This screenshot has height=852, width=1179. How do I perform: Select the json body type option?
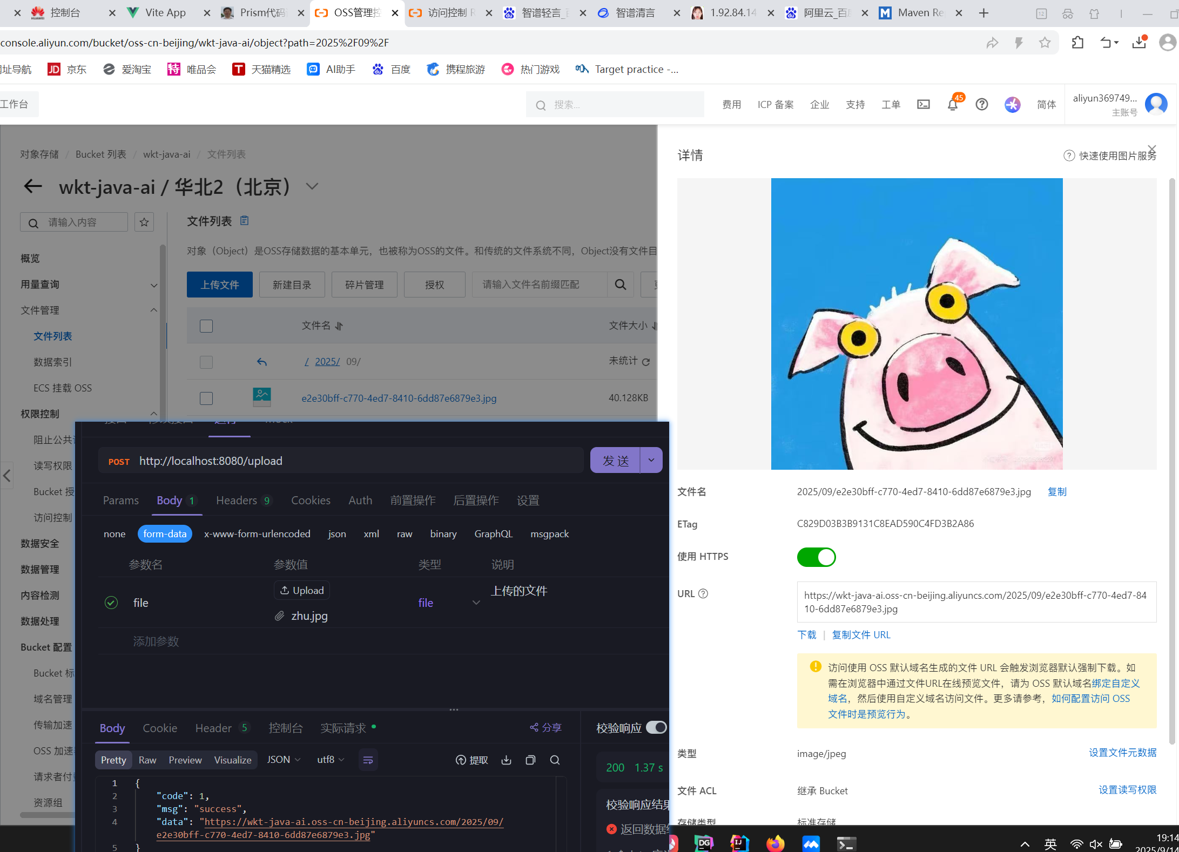tap(336, 533)
